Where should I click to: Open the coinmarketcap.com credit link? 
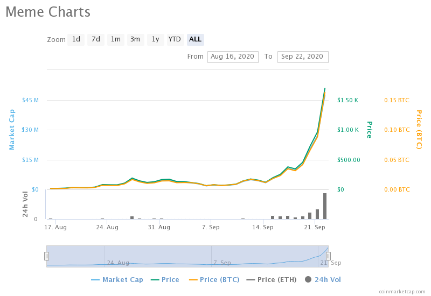tap(402, 292)
